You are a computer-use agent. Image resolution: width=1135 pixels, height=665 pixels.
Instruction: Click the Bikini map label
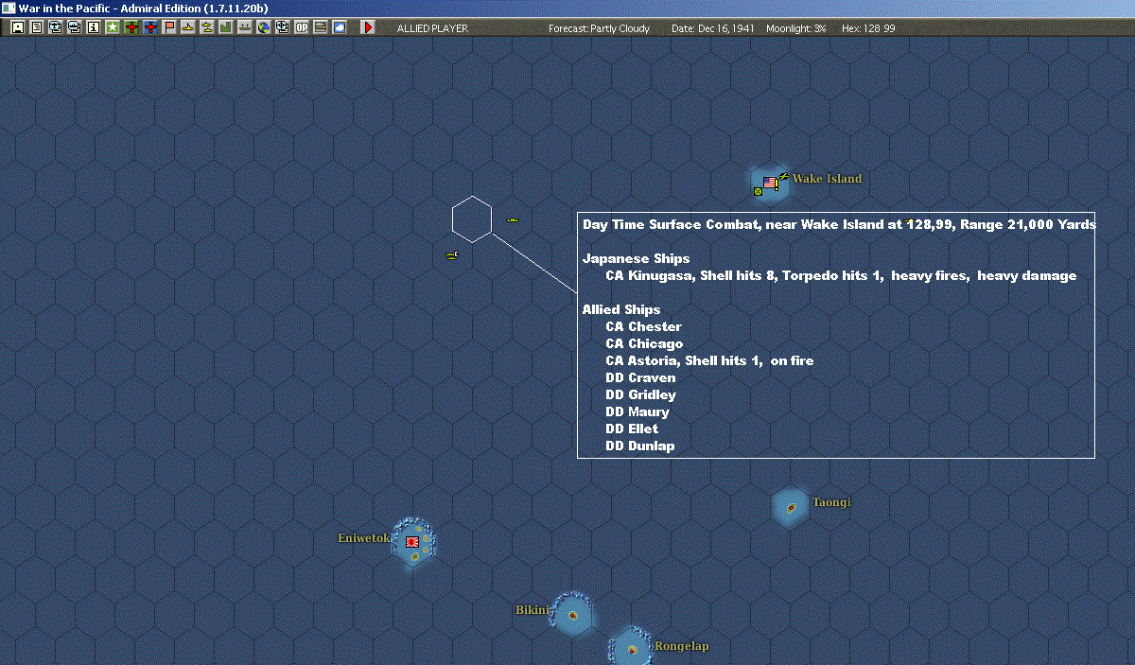point(533,610)
